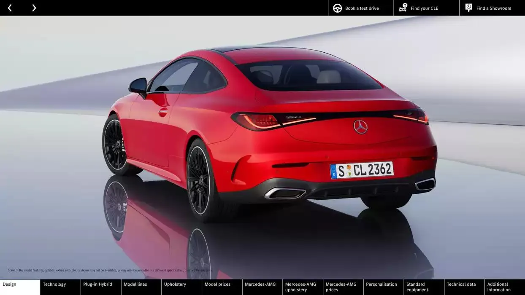
Task: Click the car with question mark icon
Action: [402, 7]
